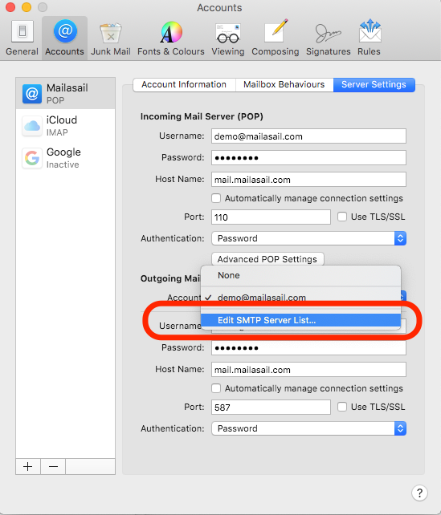Add a new account with plus button
The height and width of the screenshot is (515, 441).
(x=28, y=466)
